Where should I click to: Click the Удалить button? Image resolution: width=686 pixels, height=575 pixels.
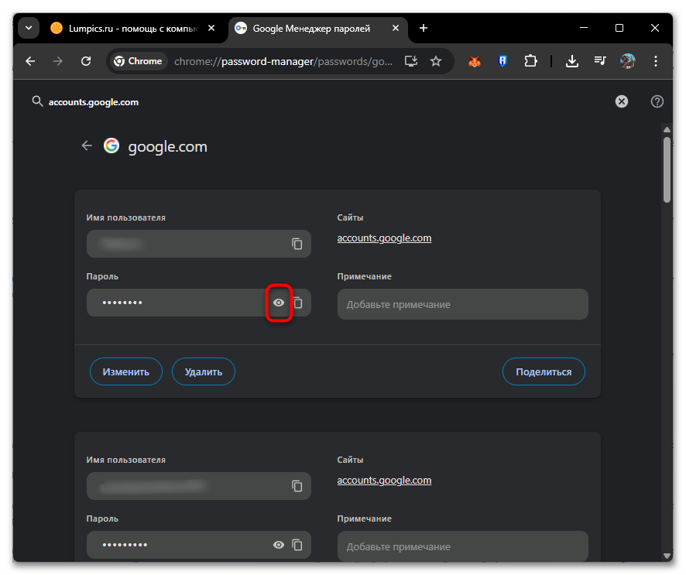[x=204, y=371]
